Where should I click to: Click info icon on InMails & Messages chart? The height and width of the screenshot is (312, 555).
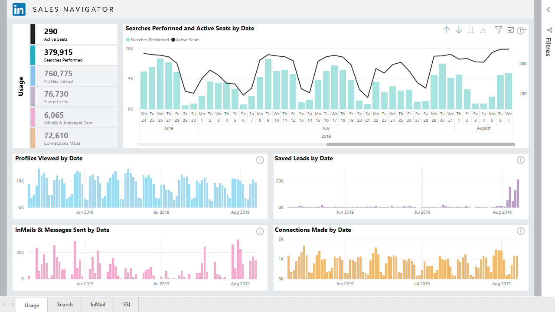pyautogui.click(x=260, y=231)
